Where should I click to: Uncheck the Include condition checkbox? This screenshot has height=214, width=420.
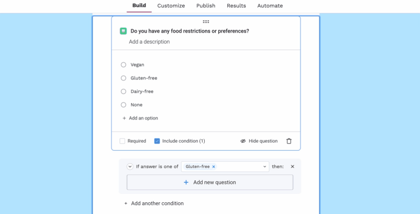pyautogui.click(x=157, y=141)
